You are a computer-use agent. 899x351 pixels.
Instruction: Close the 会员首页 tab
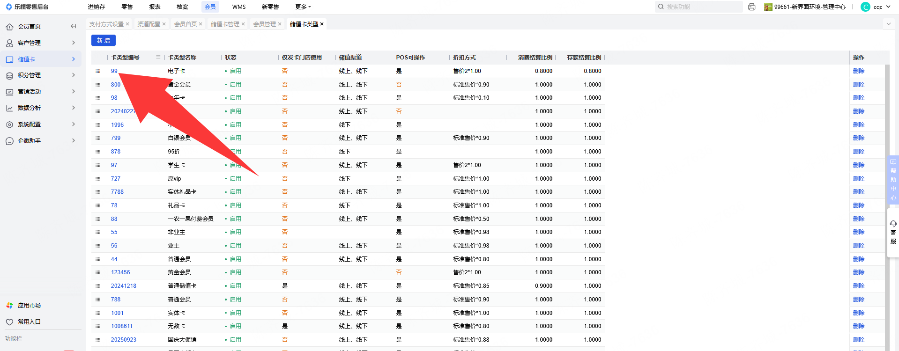(201, 24)
